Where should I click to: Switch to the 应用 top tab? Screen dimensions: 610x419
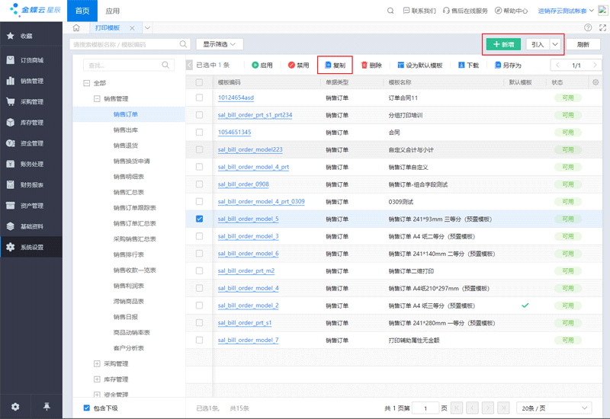point(112,11)
